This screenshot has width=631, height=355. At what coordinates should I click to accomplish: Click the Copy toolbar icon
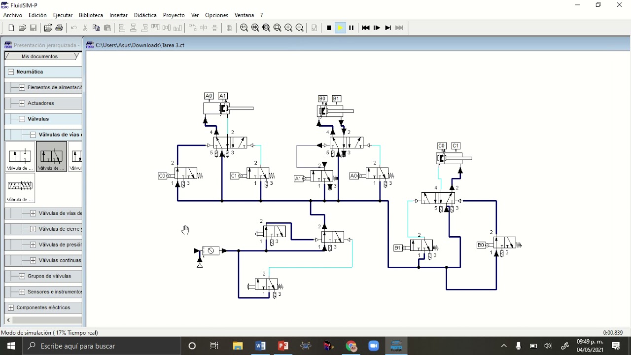coord(96,28)
